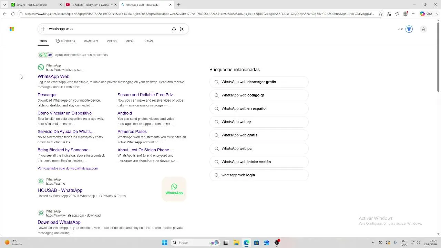The image size is (441, 248).
Task: Open the account profile icon on Bing
Action: [423, 29]
